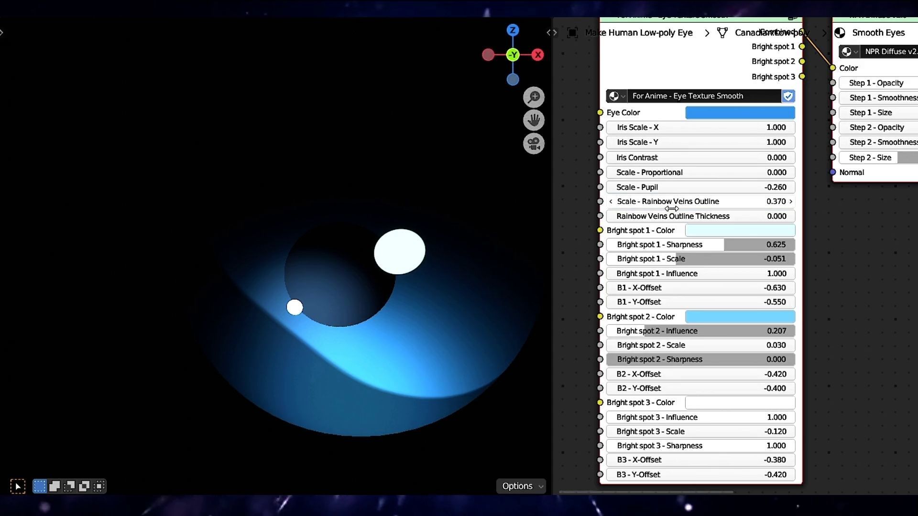The width and height of the screenshot is (918, 516).
Task: Click the pan view hand icon
Action: [x=534, y=120]
